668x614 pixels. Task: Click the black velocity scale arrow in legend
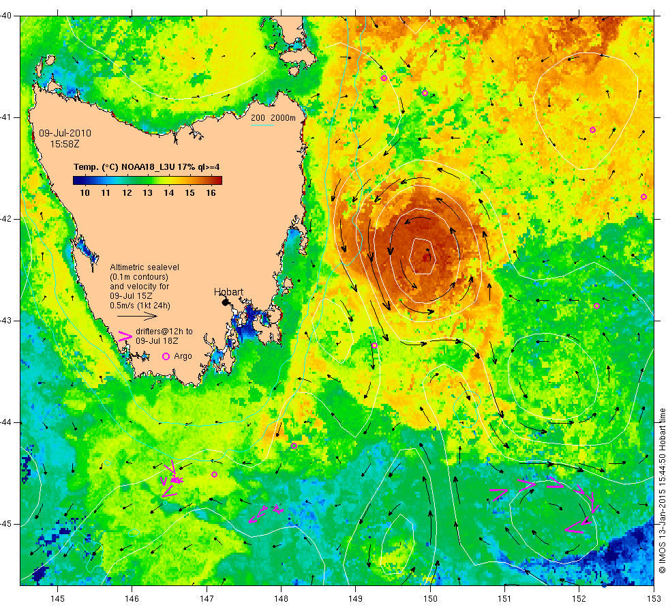pos(137,317)
